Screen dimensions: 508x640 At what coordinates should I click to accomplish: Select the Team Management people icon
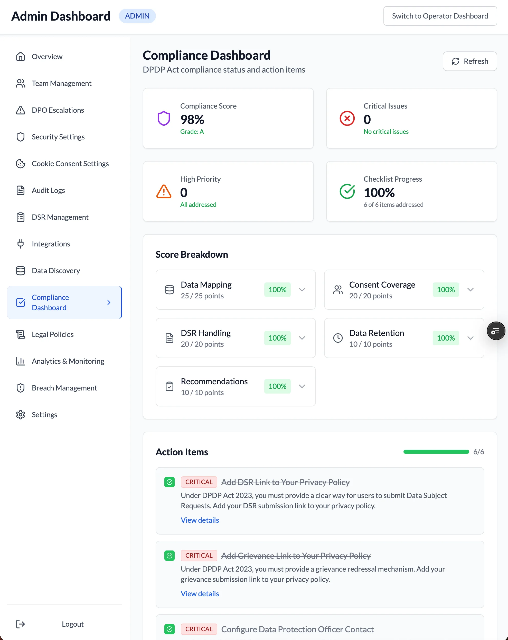20,83
